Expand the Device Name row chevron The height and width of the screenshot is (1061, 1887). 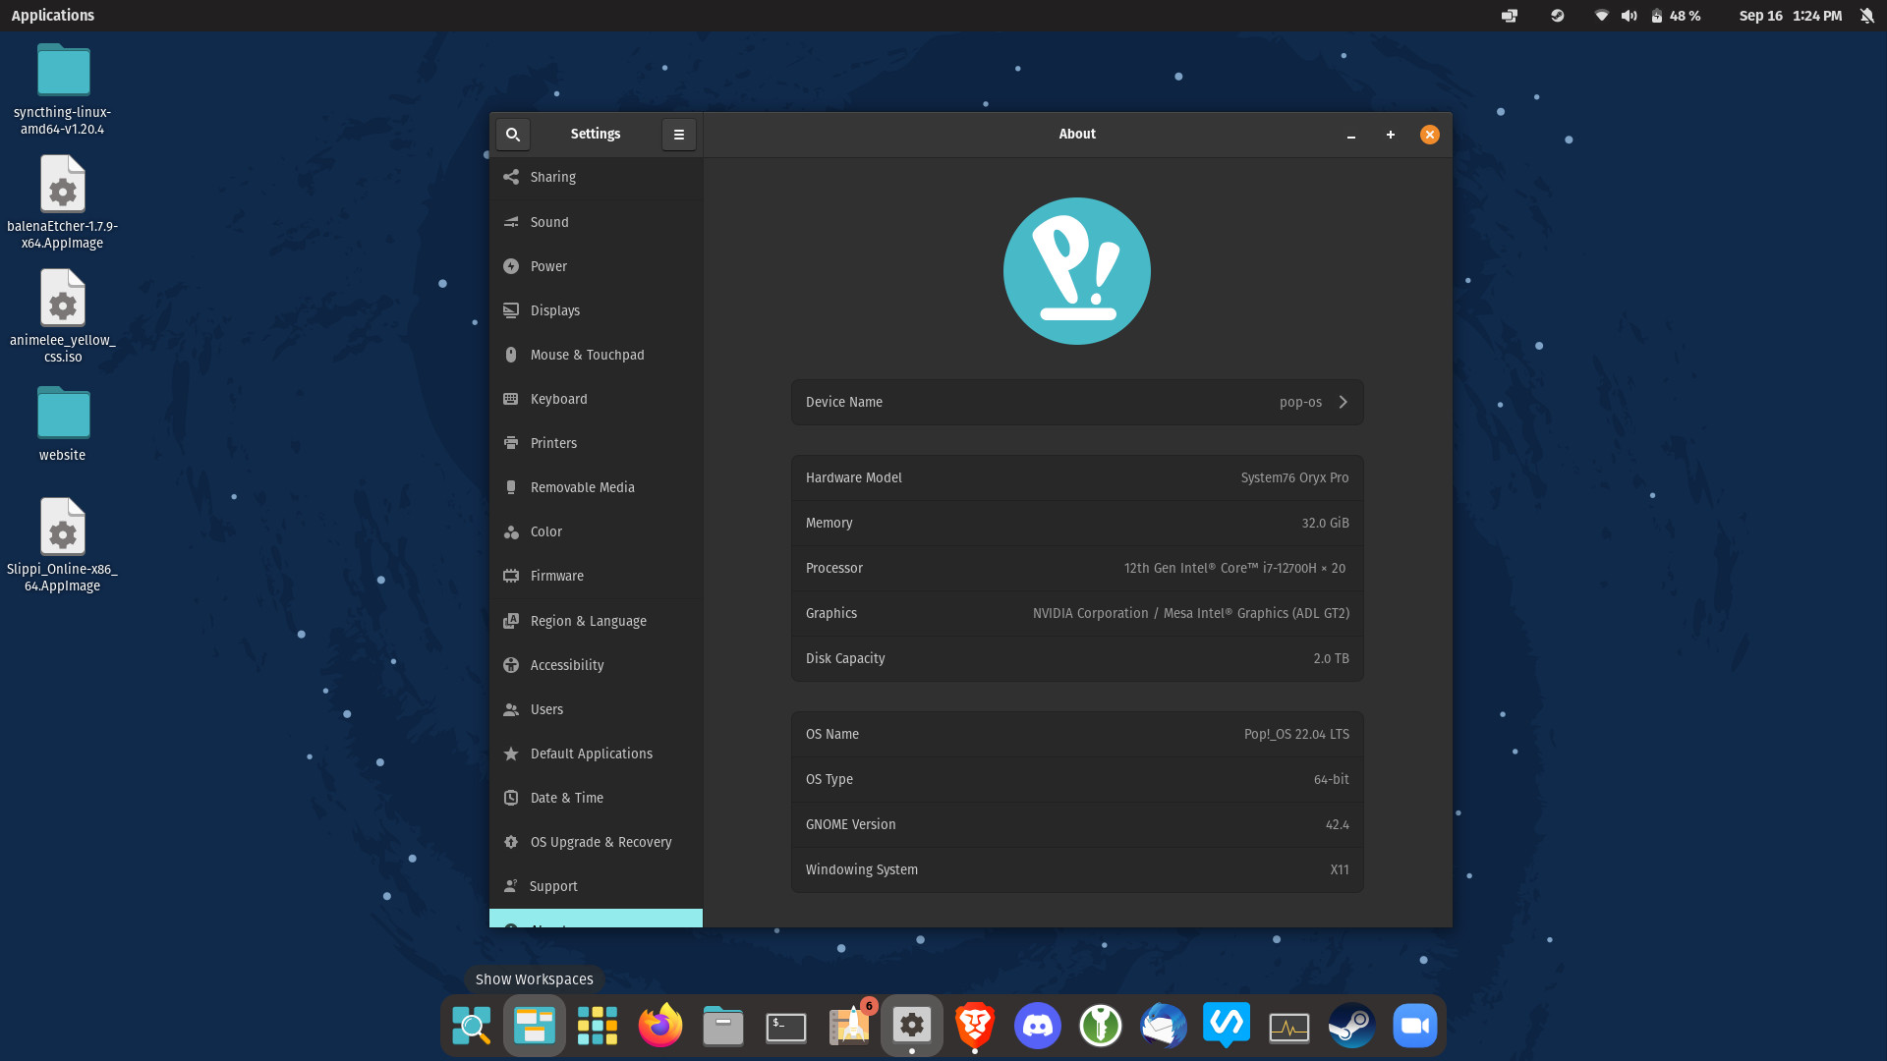pyautogui.click(x=1343, y=402)
